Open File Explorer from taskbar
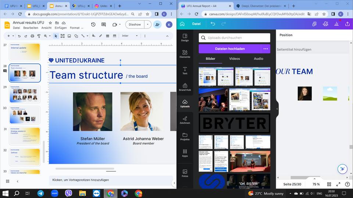This screenshot has height=198, width=353. point(82,193)
